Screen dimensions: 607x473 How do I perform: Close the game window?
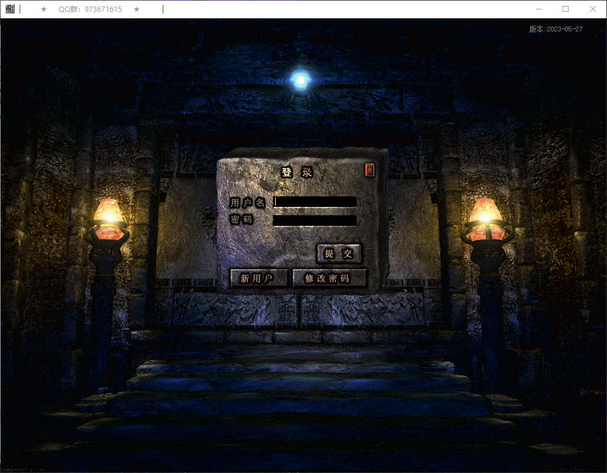point(593,9)
